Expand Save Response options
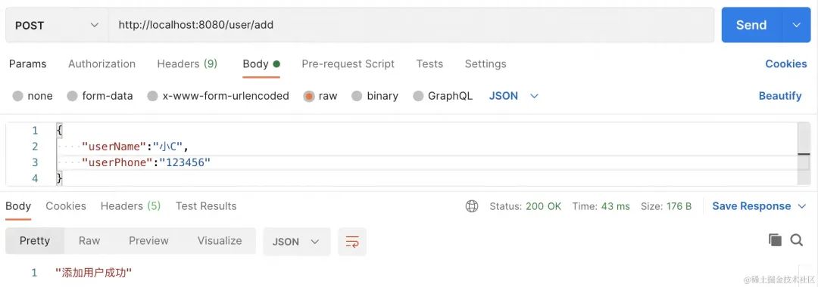818x287 pixels. point(802,206)
